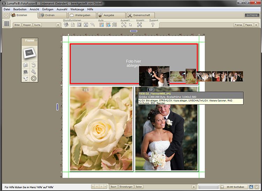The image size is (262, 191).
Task: Expand the plus button in bottom bar
Action: click(194, 187)
